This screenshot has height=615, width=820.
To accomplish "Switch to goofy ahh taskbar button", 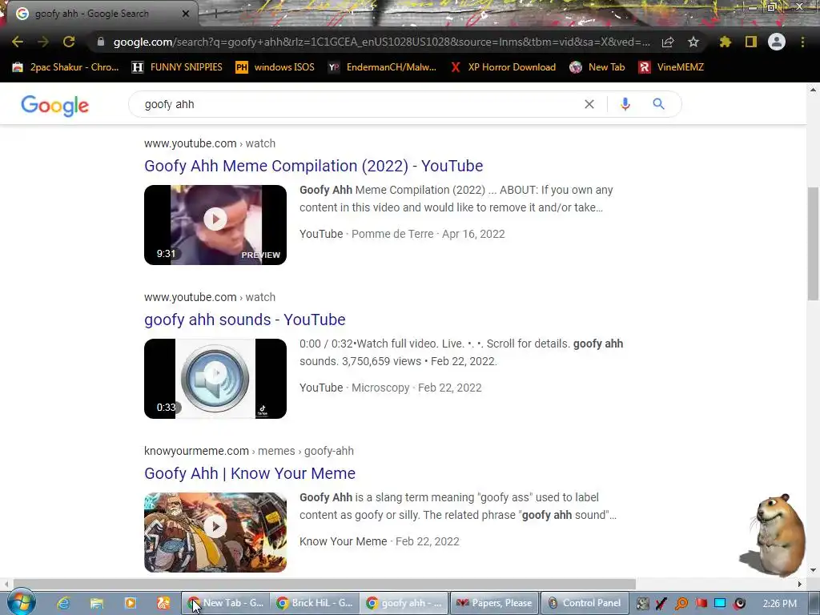I will pos(404,603).
